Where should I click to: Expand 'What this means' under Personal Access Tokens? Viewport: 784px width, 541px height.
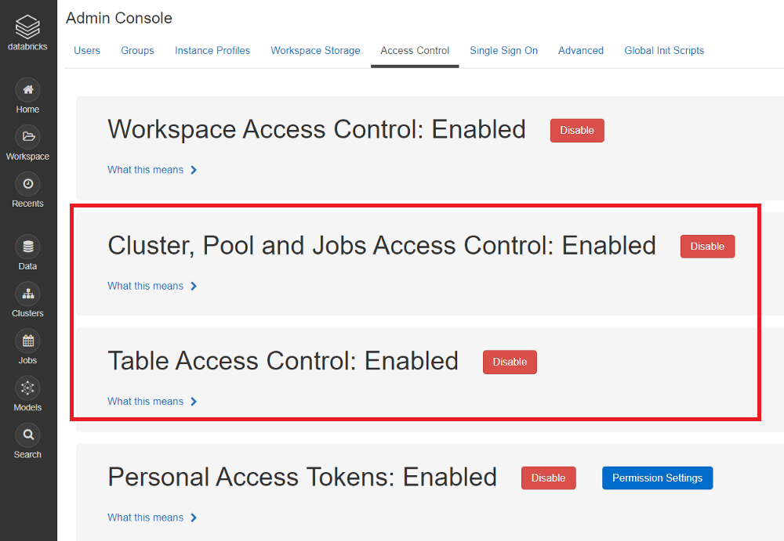(145, 518)
